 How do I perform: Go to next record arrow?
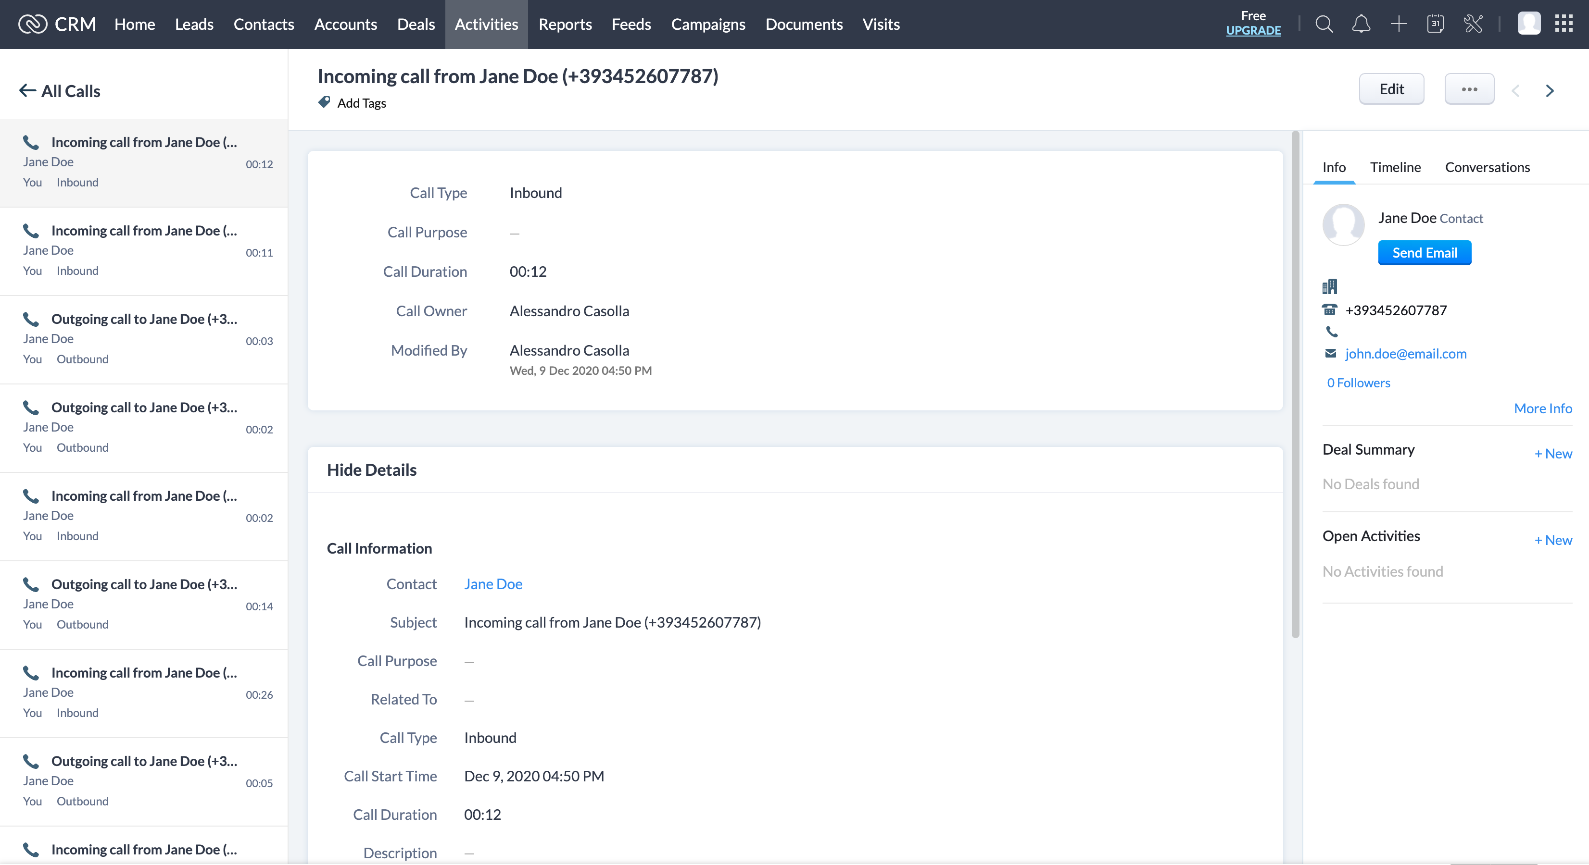pos(1550,91)
